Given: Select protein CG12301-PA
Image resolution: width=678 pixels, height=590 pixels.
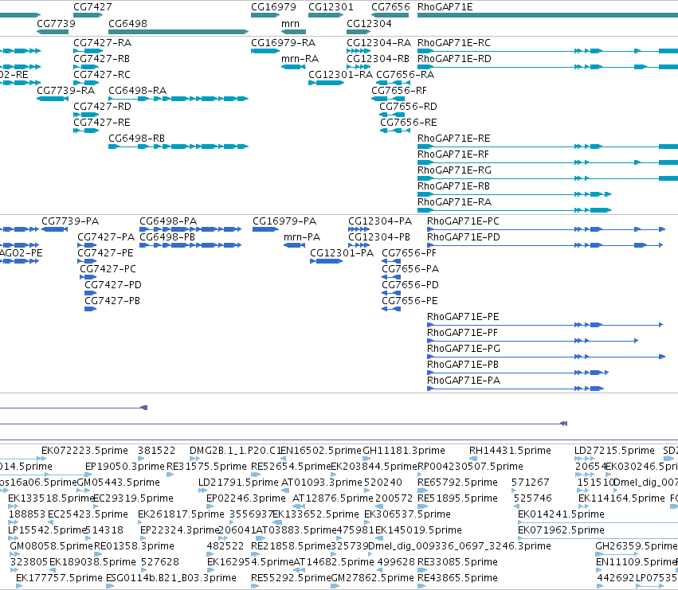Looking at the screenshot, I should click(x=342, y=253).
